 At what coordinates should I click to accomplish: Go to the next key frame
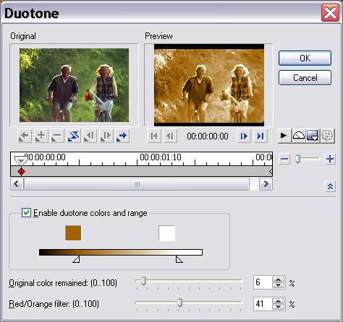122,136
